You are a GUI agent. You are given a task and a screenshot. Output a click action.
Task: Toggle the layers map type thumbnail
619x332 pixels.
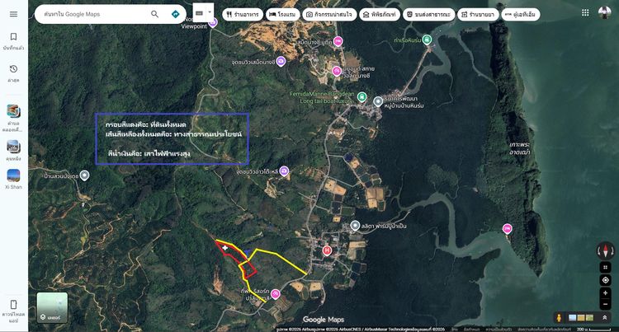click(52, 307)
